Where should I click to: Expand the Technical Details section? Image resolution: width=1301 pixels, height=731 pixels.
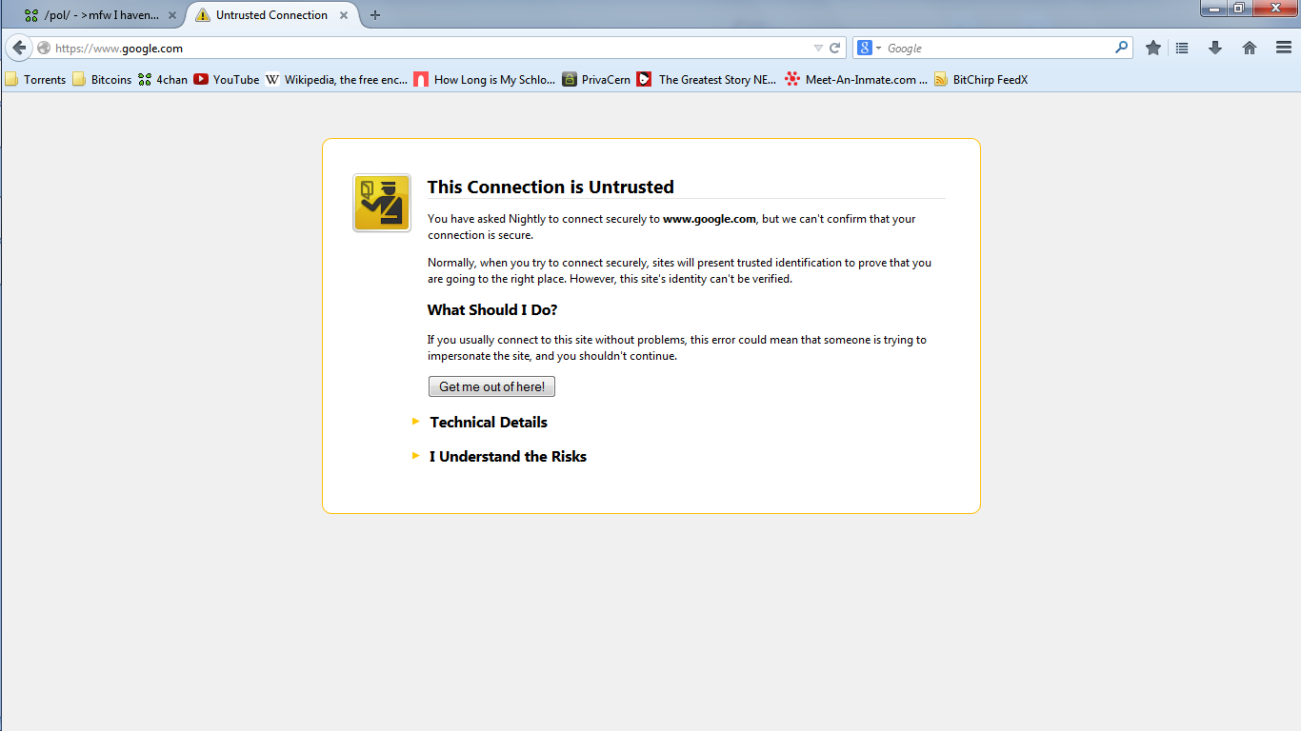[x=488, y=422]
